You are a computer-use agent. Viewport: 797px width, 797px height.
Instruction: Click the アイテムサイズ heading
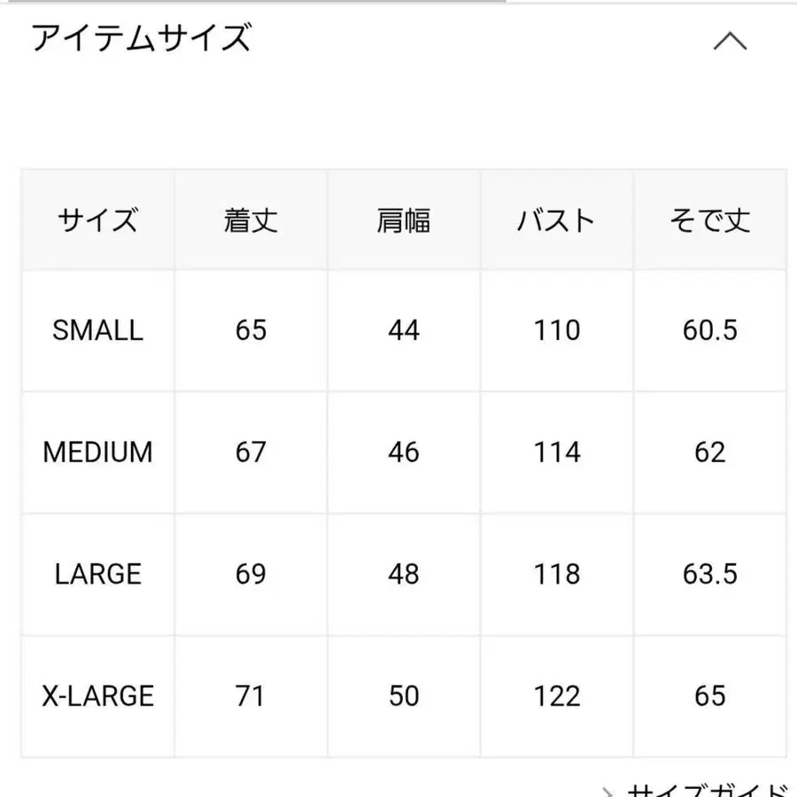click(142, 39)
